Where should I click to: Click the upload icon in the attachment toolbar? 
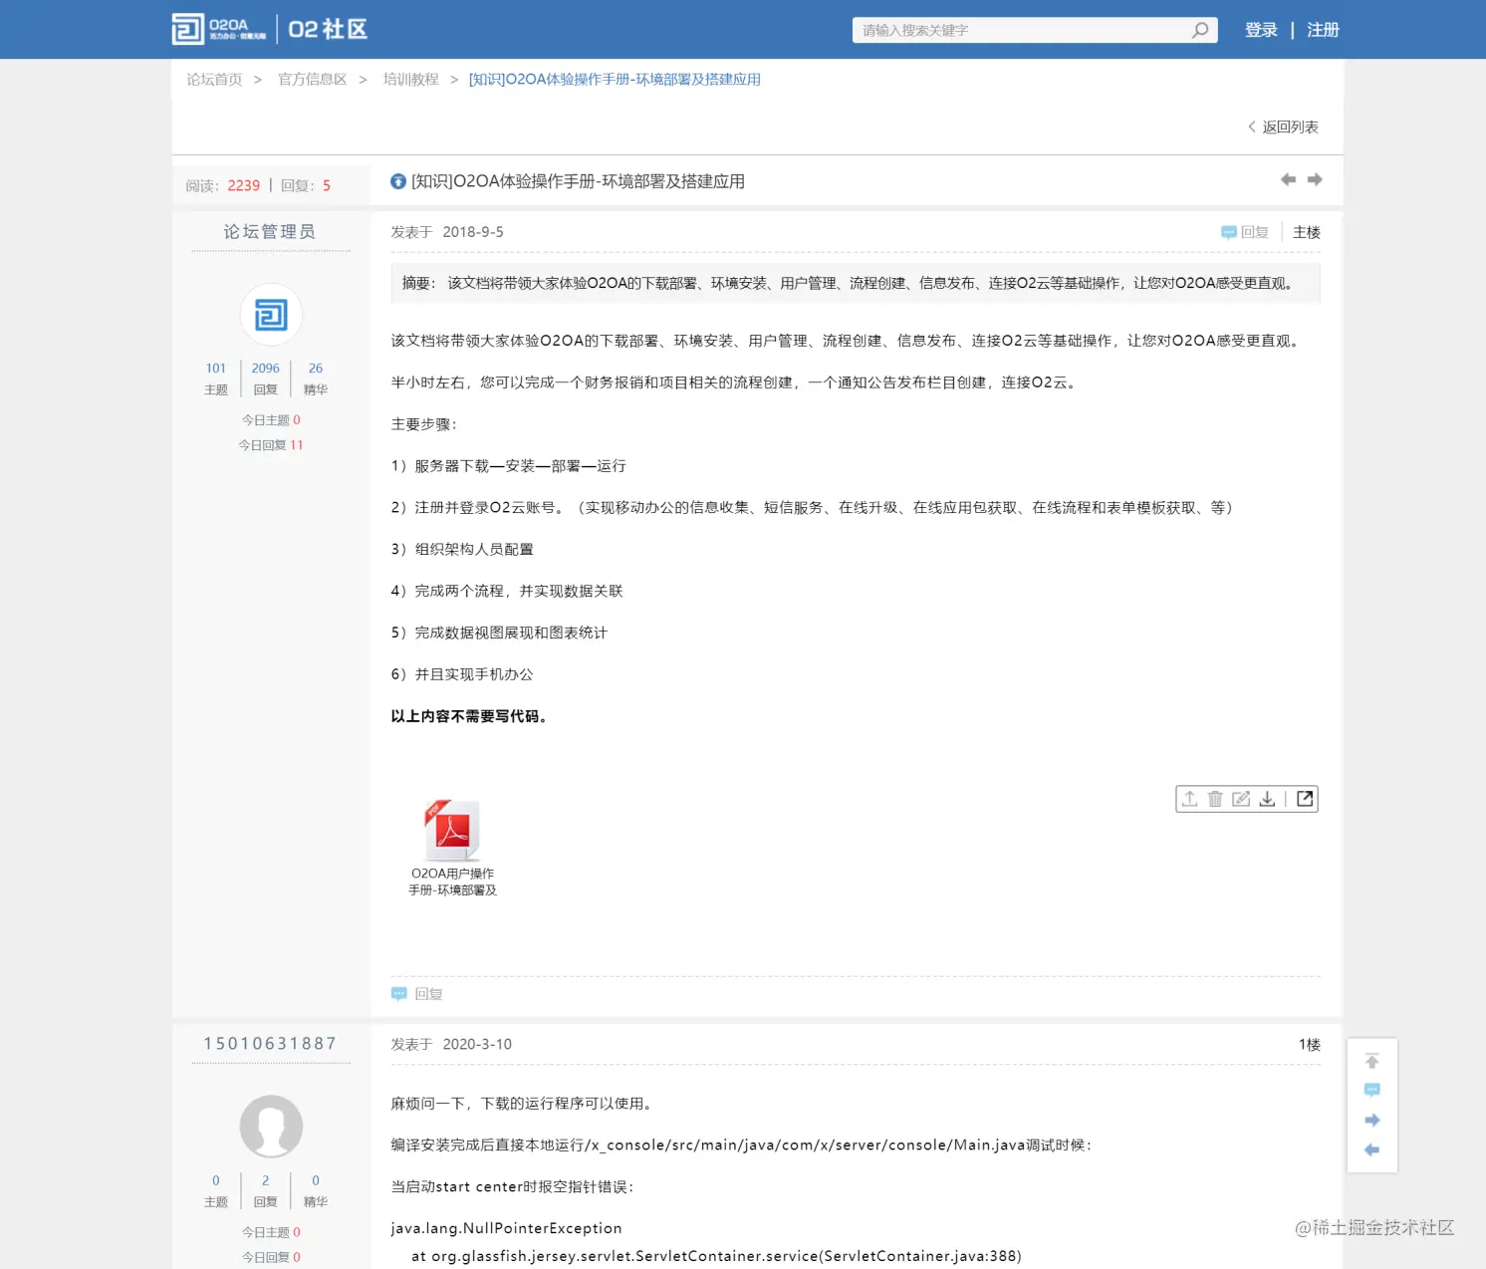[x=1189, y=798]
